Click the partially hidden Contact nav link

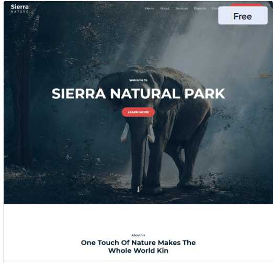(x=215, y=8)
